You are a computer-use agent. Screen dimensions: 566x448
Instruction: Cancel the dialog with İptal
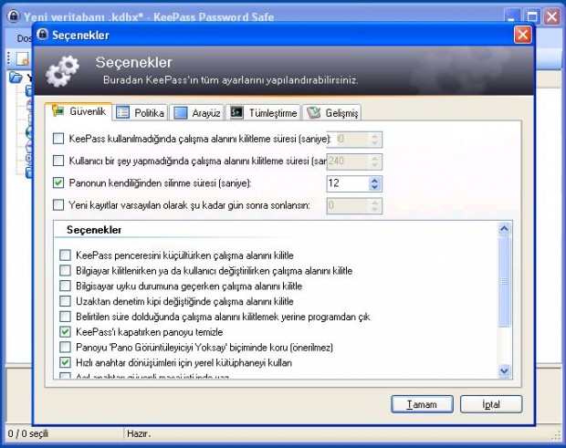click(x=491, y=404)
